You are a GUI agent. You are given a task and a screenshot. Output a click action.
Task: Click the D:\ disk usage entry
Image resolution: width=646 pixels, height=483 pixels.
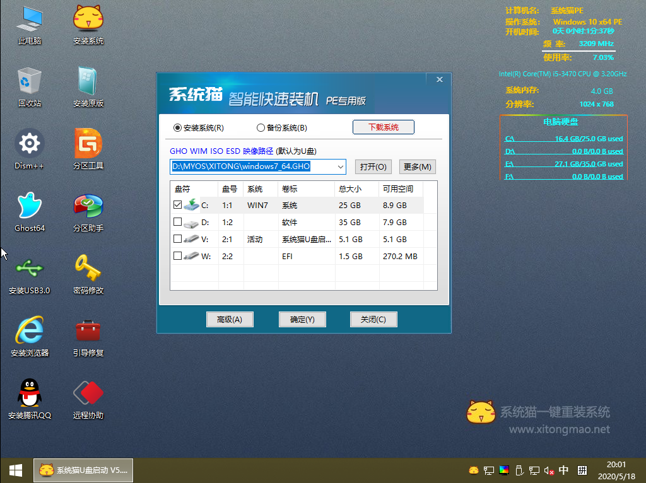click(x=563, y=151)
